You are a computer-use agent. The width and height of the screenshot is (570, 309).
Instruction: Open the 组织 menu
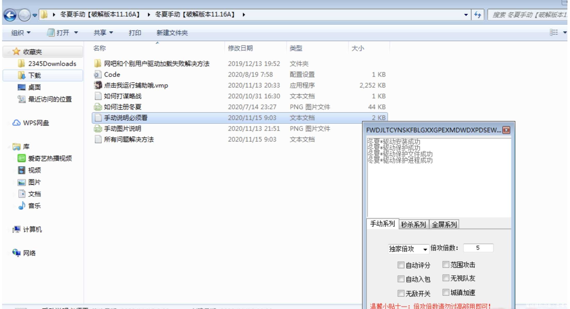coord(21,33)
